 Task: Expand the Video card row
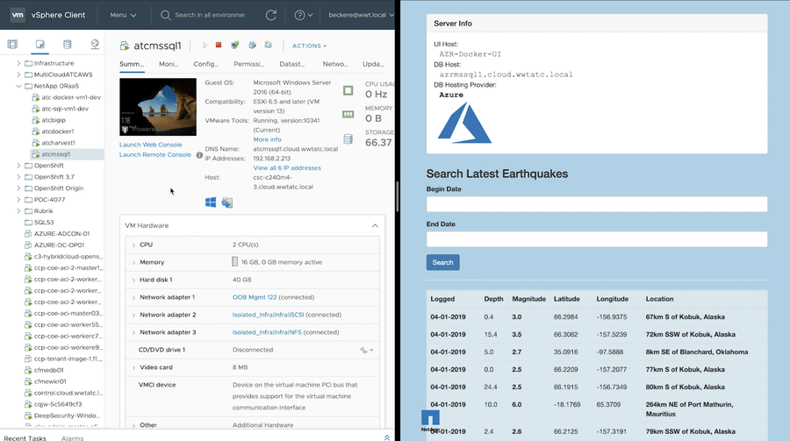[x=133, y=367]
